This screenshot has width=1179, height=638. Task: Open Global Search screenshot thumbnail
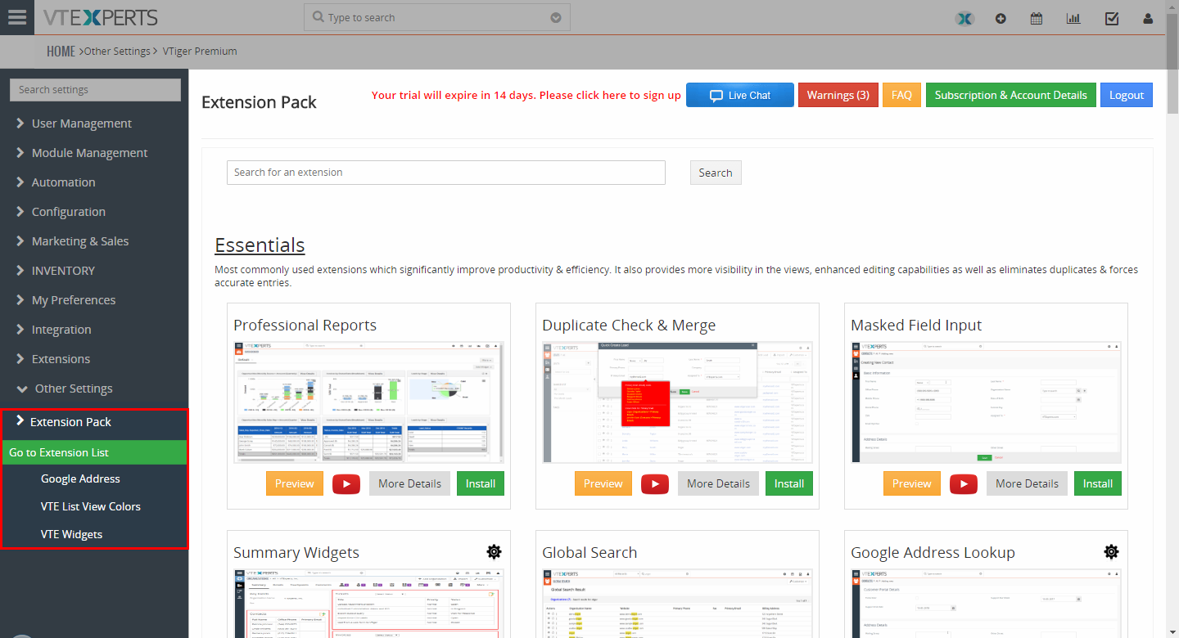[x=677, y=604]
